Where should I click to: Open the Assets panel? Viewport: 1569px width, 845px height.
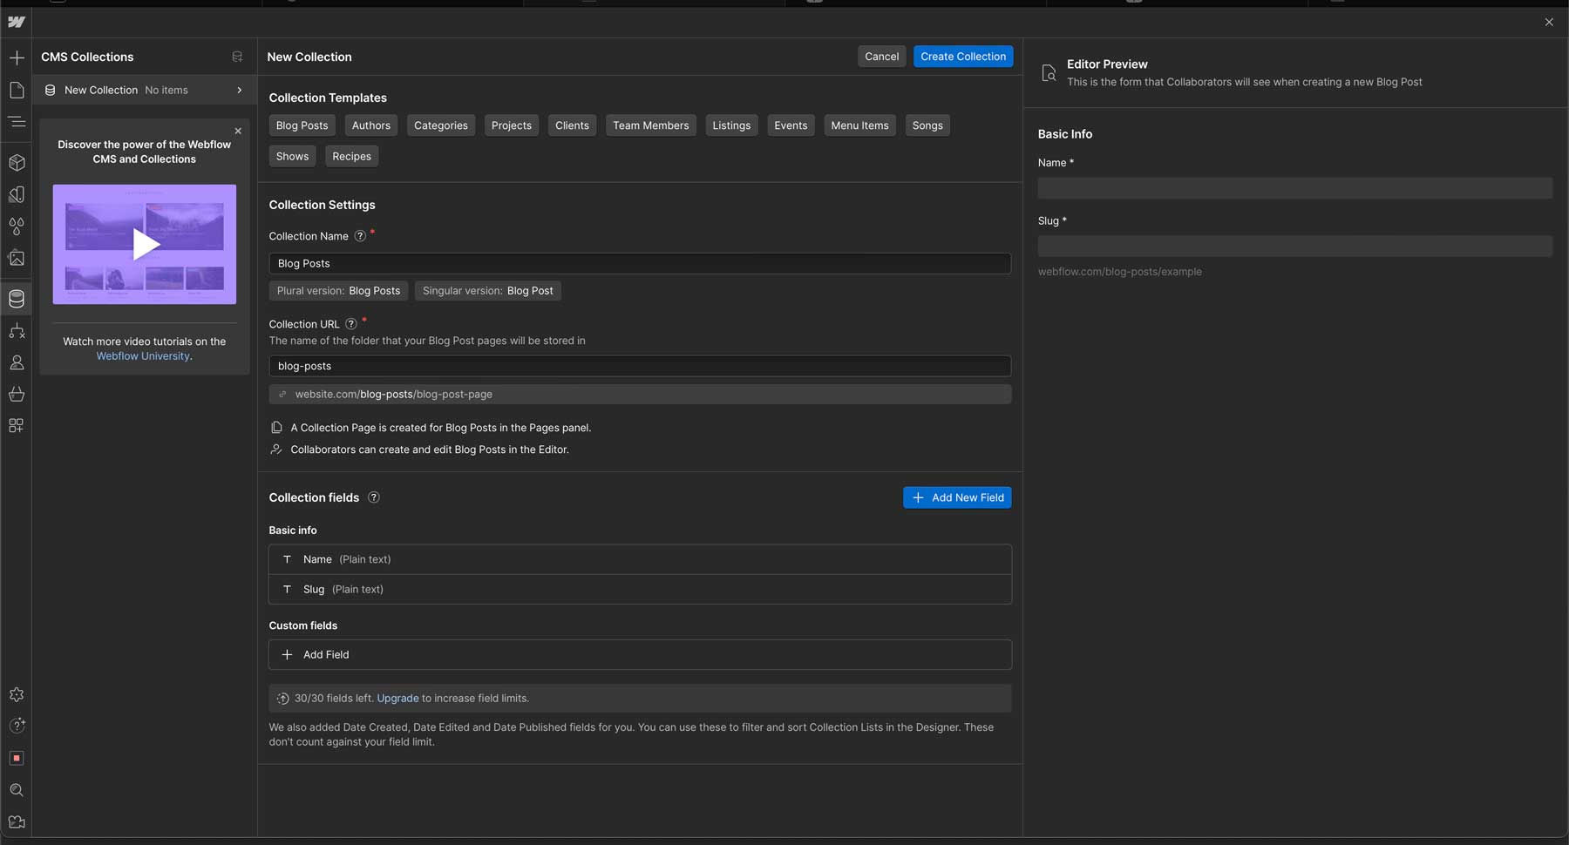tap(17, 259)
